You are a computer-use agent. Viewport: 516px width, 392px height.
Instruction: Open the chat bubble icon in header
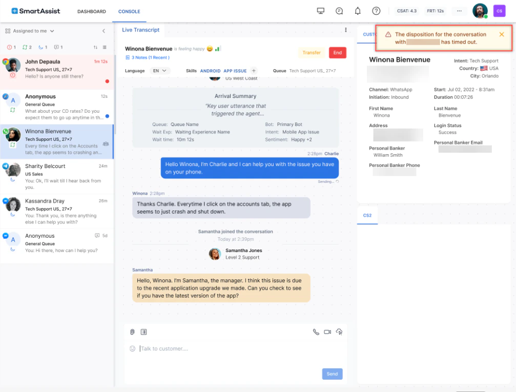339,11
